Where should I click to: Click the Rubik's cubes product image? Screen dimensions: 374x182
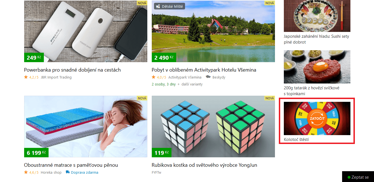tap(213, 127)
